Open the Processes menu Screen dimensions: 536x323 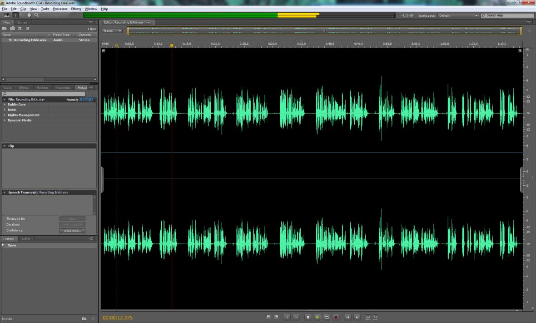(60, 9)
